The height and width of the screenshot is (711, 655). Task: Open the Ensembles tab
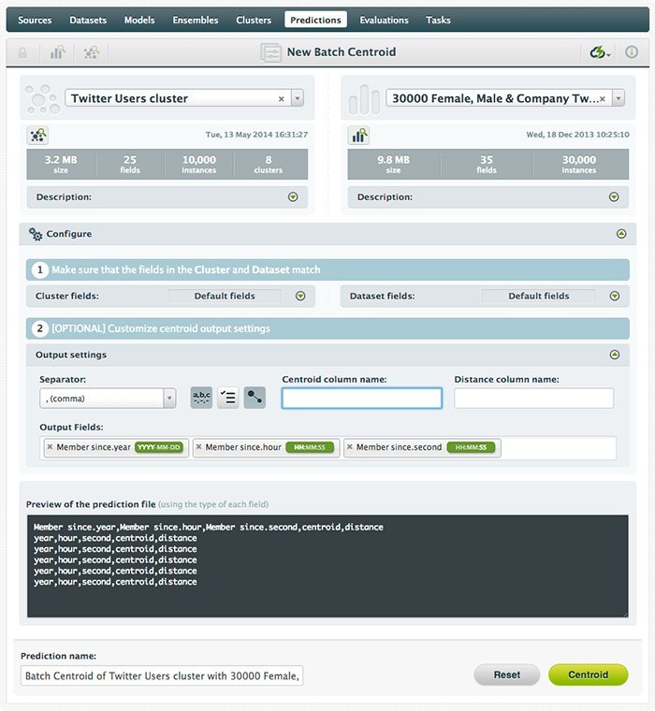point(196,20)
